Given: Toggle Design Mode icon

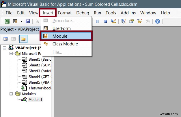Looking at the screenshot, I should pyautogui.click(x=113, y=21).
